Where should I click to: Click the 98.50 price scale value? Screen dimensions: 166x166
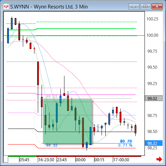(152, 132)
